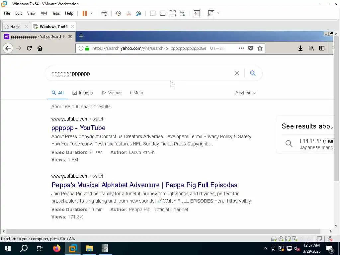The image size is (340, 255).
Task: Open the VMware File menu
Action: click(7, 13)
